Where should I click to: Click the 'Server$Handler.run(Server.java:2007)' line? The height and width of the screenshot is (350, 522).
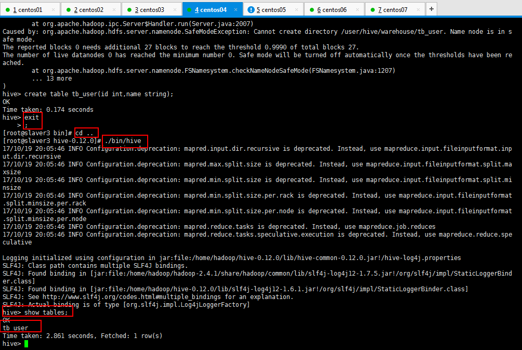point(142,23)
